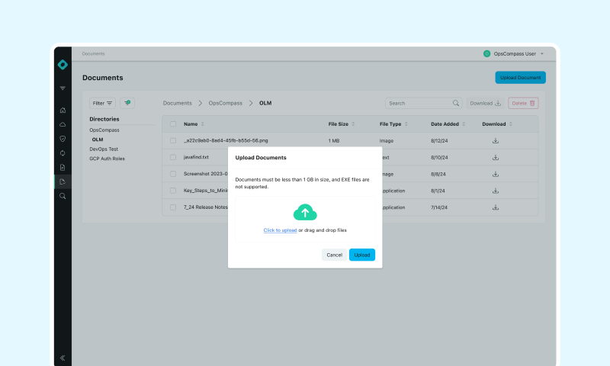Check the 7_24 Release Notes row checkbox
The image size is (610, 366).
173,207
